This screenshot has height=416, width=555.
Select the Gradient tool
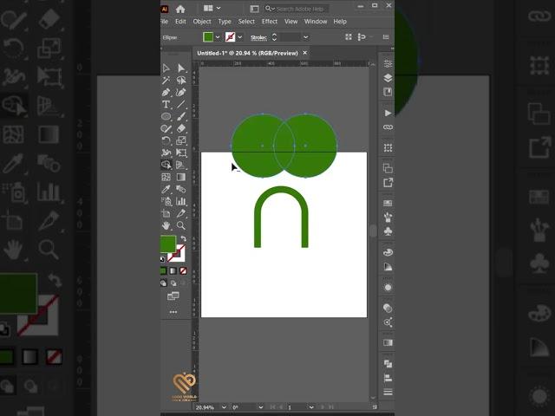[x=181, y=177]
